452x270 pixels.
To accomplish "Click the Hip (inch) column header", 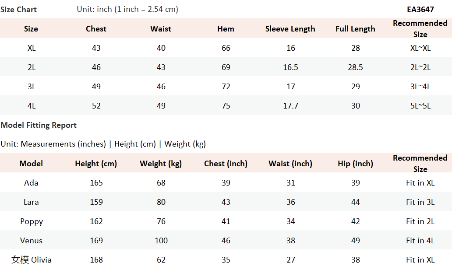I will [x=355, y=164].
